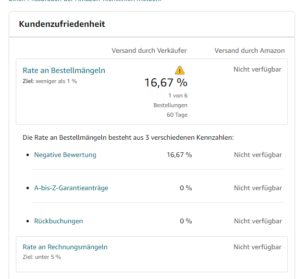Click the 0 % value for Rückbuchungen
Screen dimensions: 298x279
pyautogui.click(x=186, y=221)
